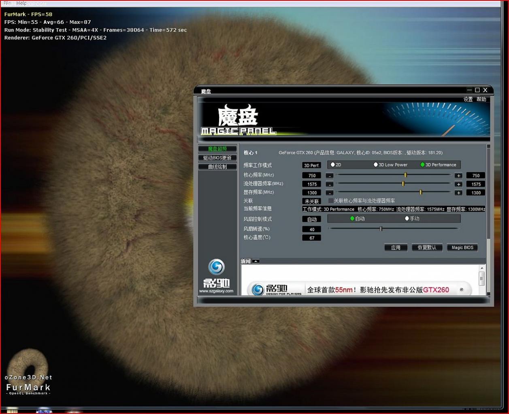Click the fan speed 40 value

(312, 229)
